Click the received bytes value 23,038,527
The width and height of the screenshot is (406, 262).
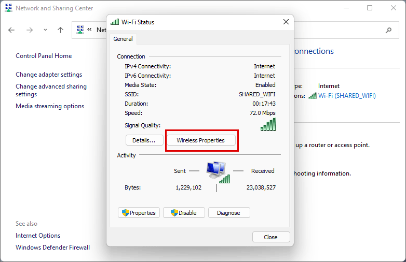tap(261, 187)
